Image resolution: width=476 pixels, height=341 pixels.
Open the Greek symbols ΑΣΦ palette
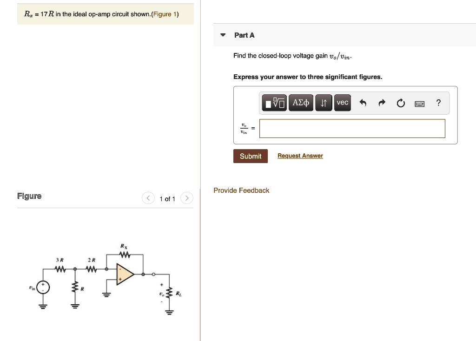[301, 103]
